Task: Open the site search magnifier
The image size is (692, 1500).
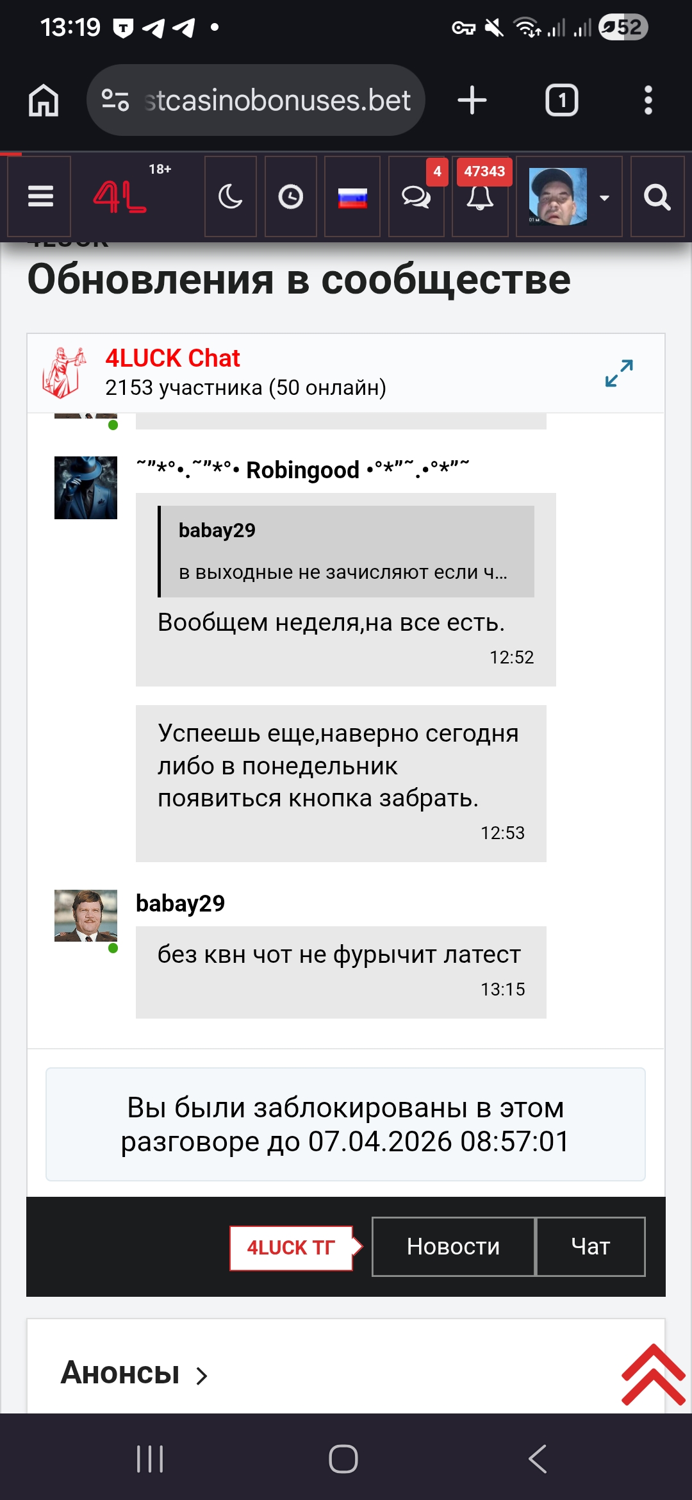Action: pos(657,197)
